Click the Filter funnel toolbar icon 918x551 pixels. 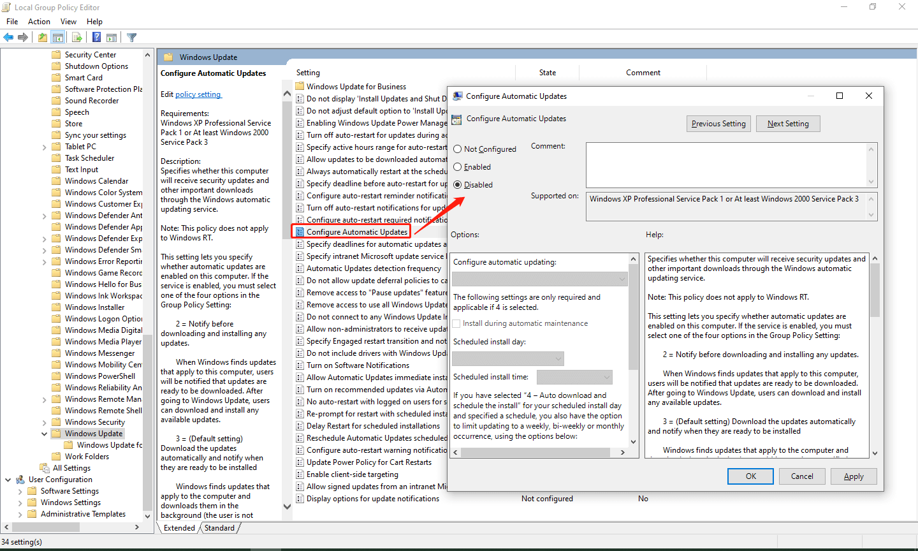pos(132,38)
